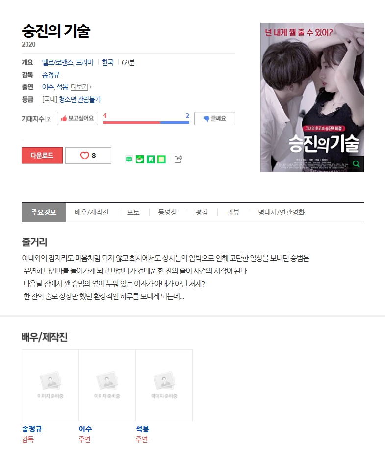Click the expectation ratio bar
Screen dimensions: 385x456
click(146, 122)
